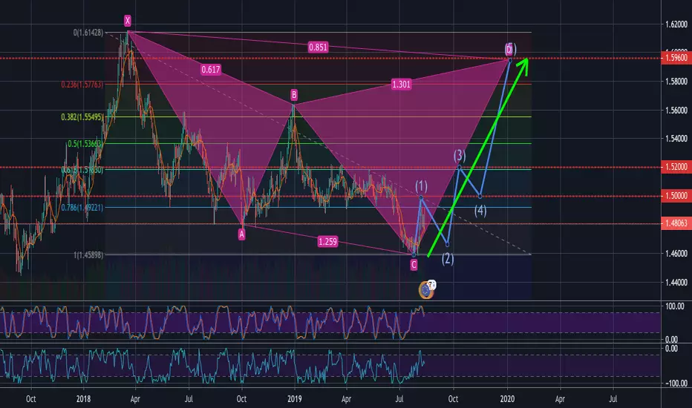Viewport: 692px width, 408px height.
Task: Click -100.00 on the lower indicator scale
Action: (676, 384)
